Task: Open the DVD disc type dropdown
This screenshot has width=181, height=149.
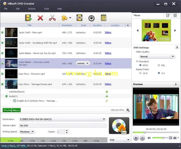Action: click(128, 140)
